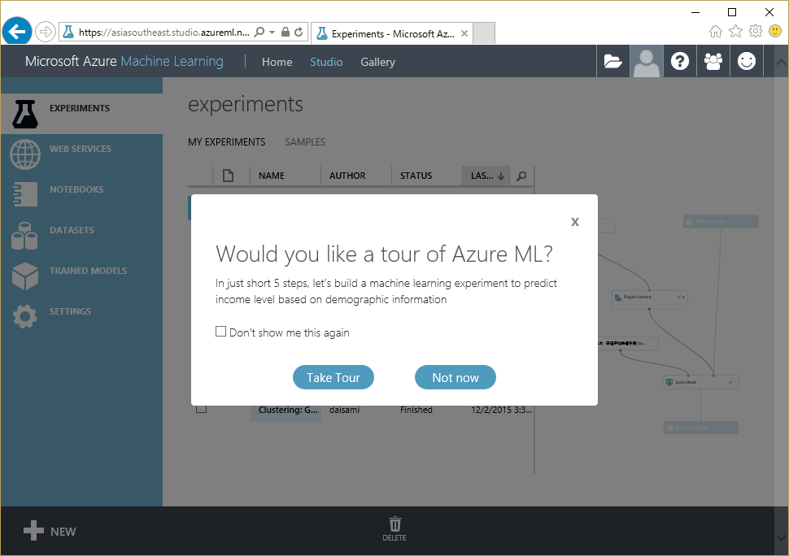Open the Trained Models cube icon
Screen dimensions: 789x556
pos(25,276)
